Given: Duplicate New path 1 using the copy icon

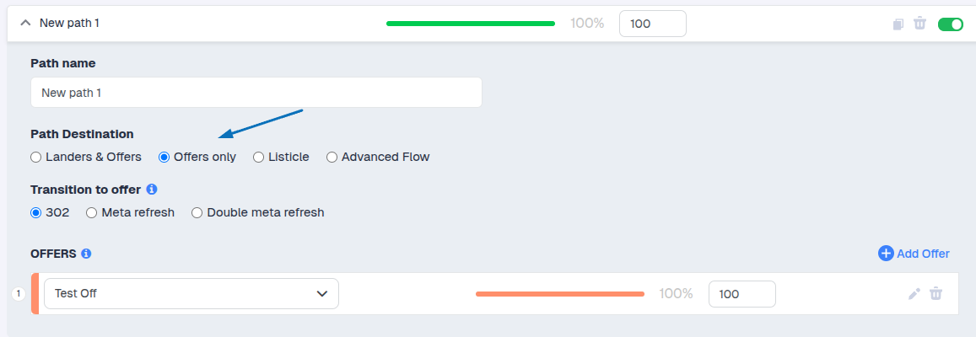Looking at the screenshot, I should 898,24.
